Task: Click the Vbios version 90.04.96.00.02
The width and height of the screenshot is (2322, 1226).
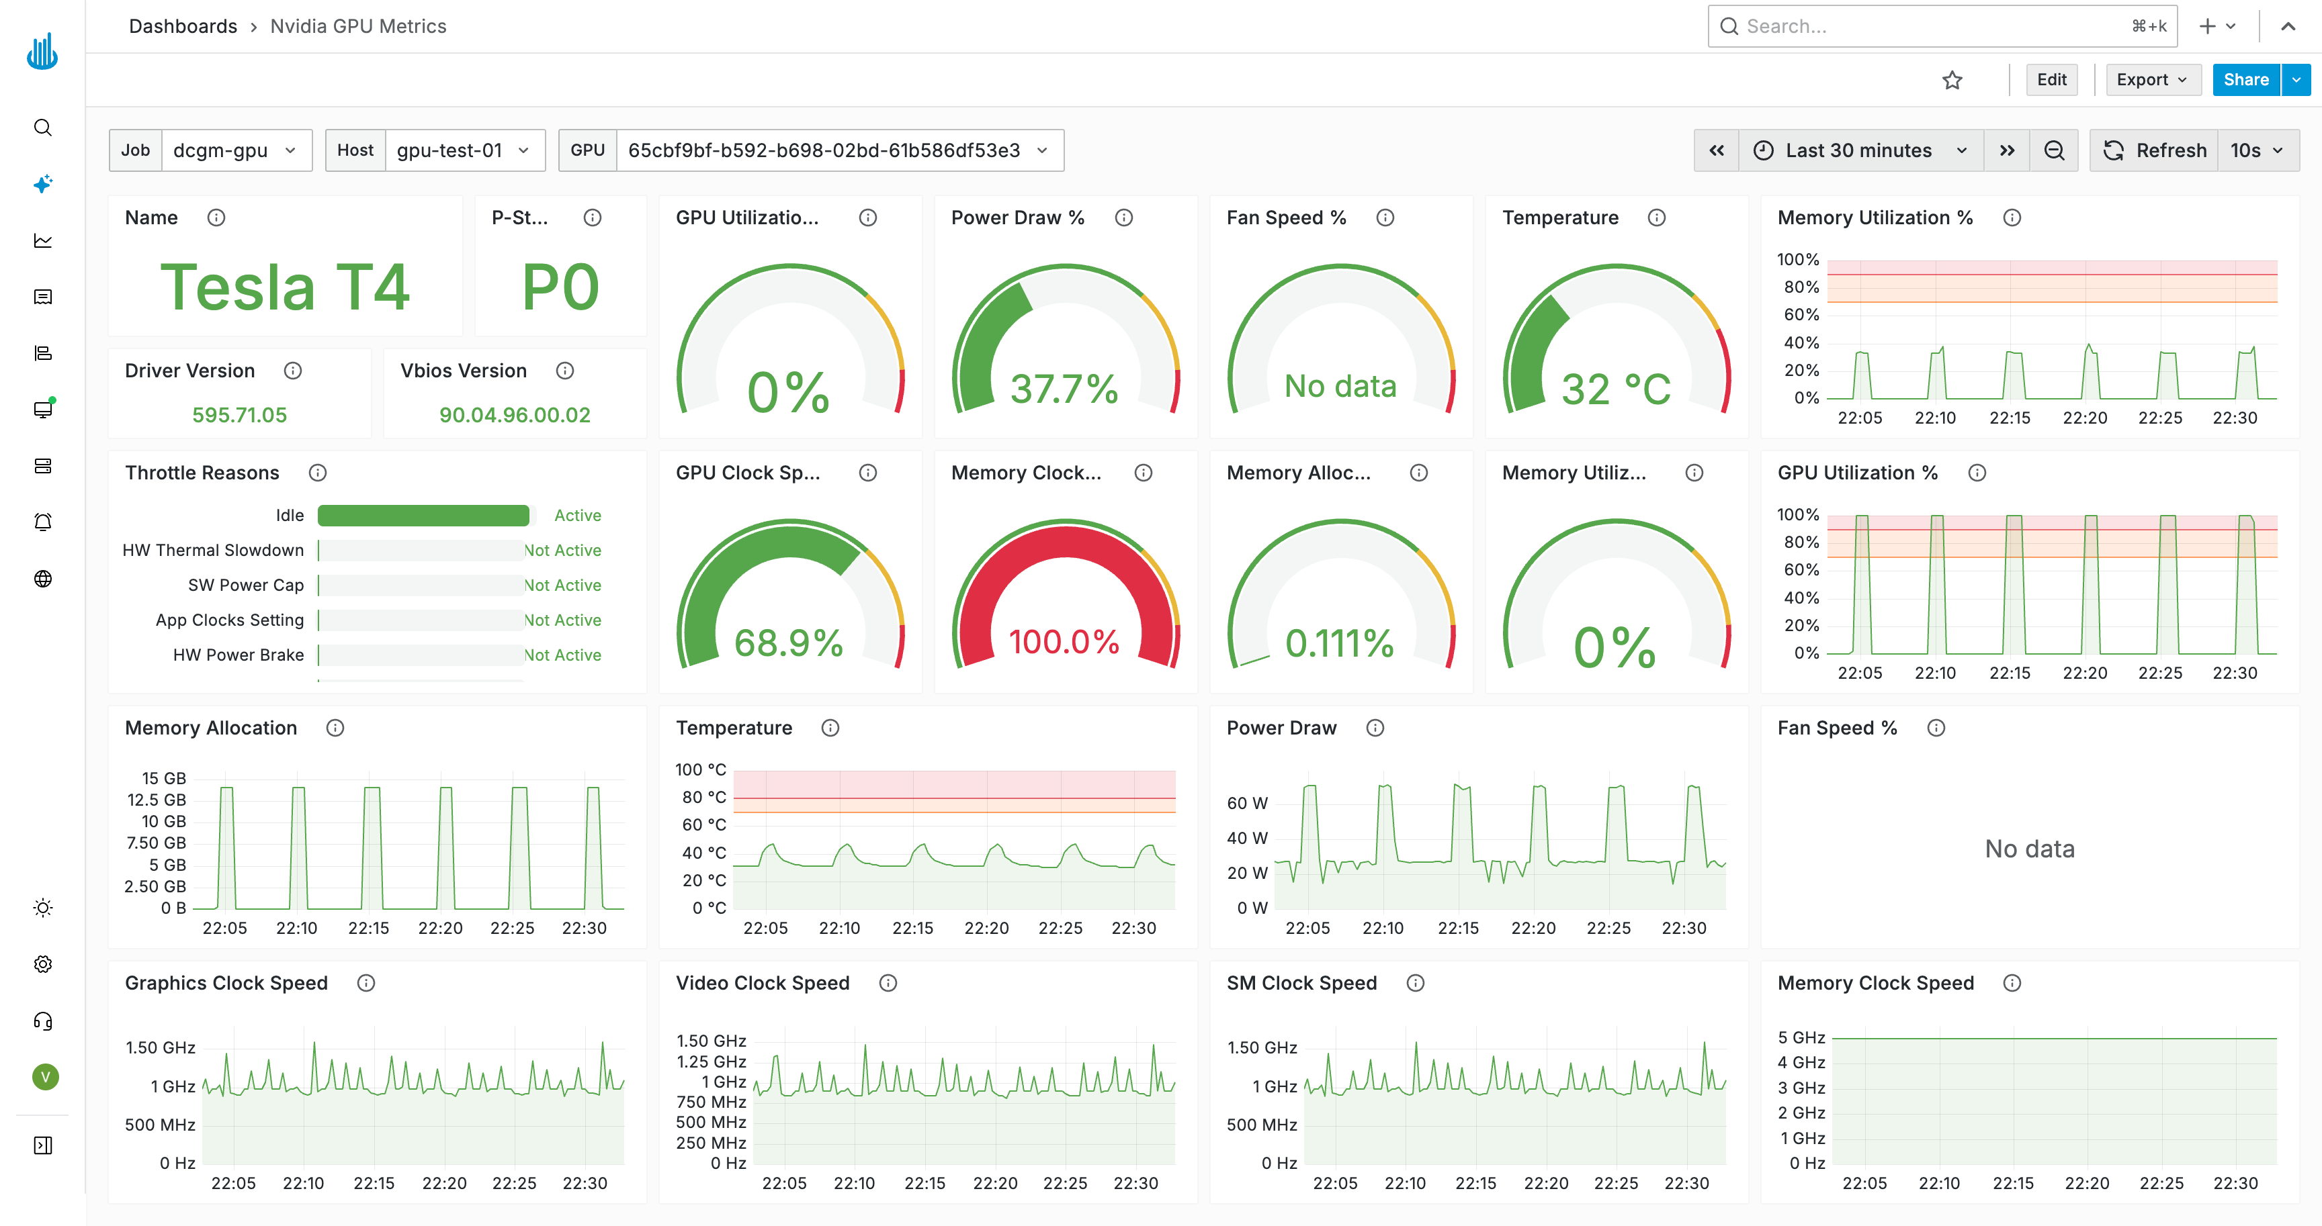Action: (x=515, y=414)
